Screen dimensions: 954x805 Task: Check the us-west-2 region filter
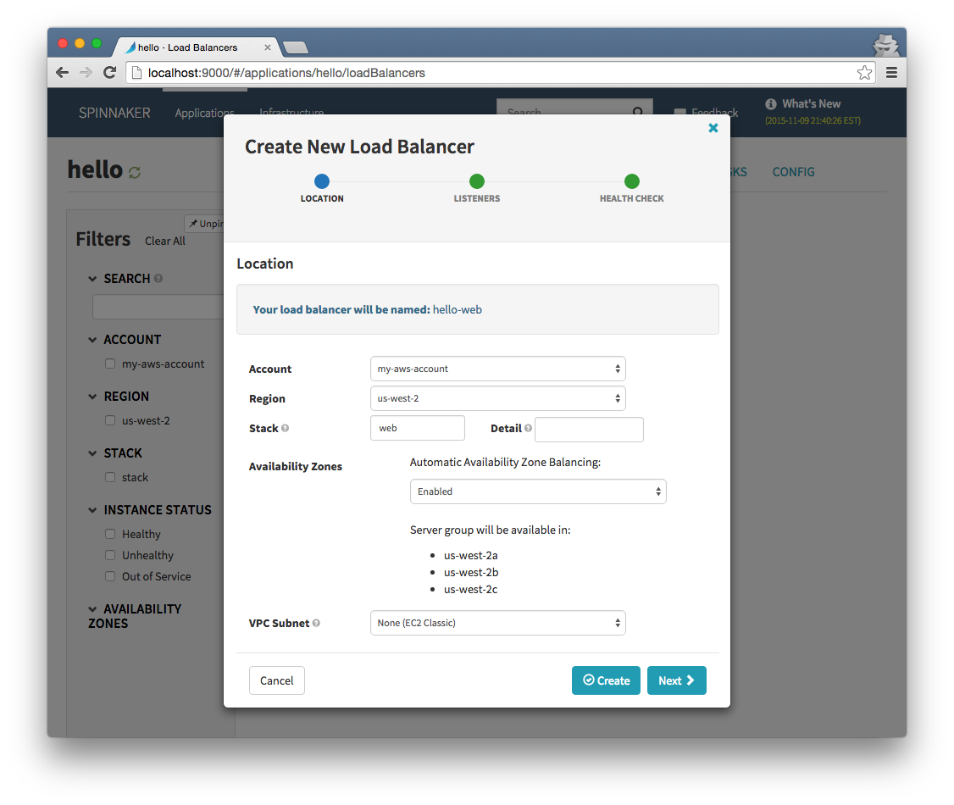[109, 420]
